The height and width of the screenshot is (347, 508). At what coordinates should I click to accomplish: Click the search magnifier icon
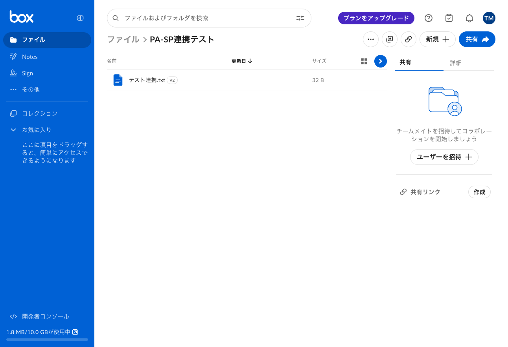click(x=116, y=18)
